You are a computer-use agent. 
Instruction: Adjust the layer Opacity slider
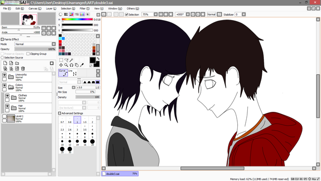coord(35,49)
